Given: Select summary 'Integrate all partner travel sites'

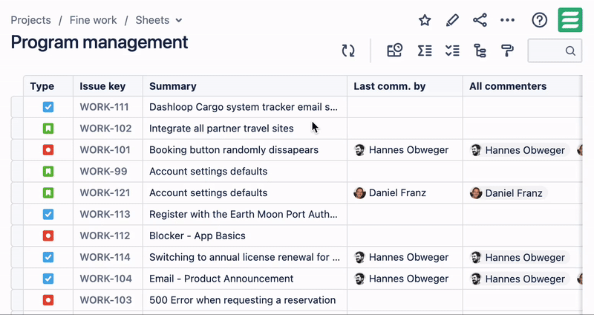Looking at the screenshot, I should click(221, 129).
